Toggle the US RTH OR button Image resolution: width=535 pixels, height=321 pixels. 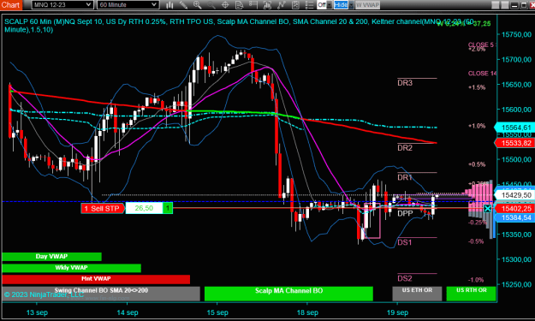(x=471, y=294)
